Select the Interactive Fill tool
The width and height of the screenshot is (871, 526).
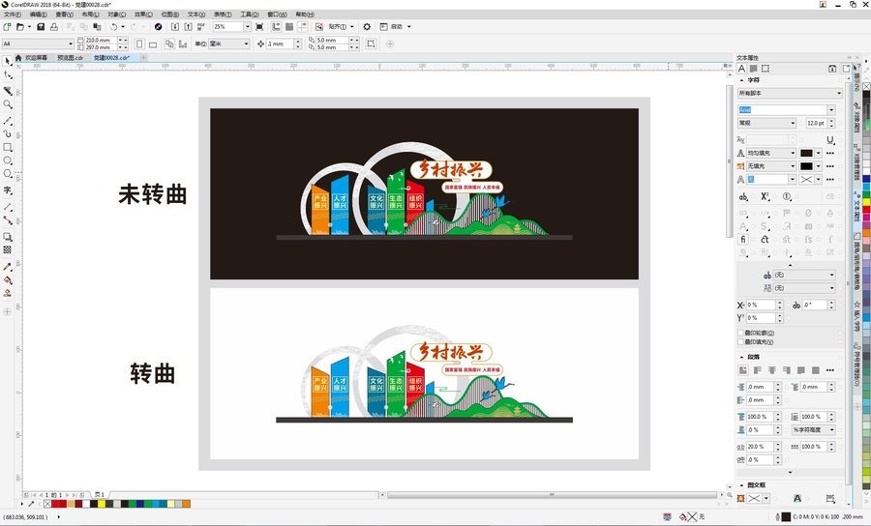coord(7,280)
